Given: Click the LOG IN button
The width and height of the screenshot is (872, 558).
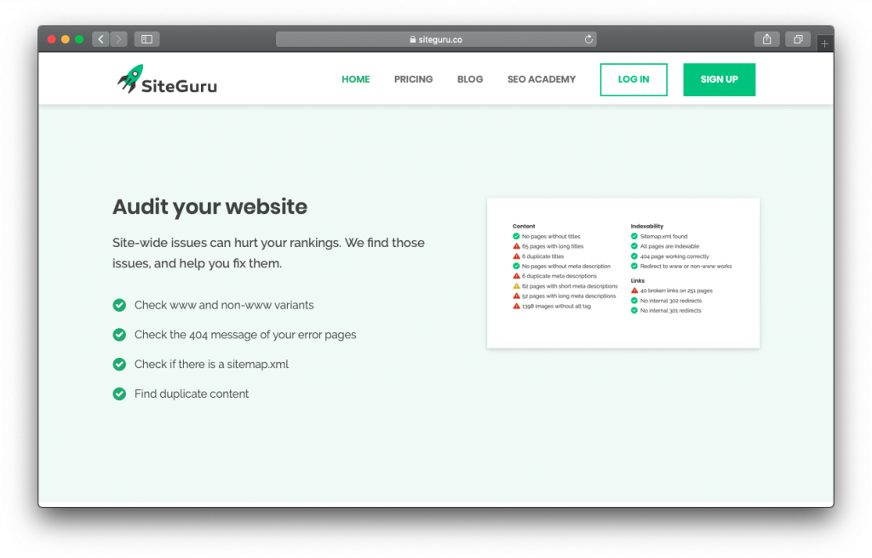Looking at the screenshot, I should point(634,79).
